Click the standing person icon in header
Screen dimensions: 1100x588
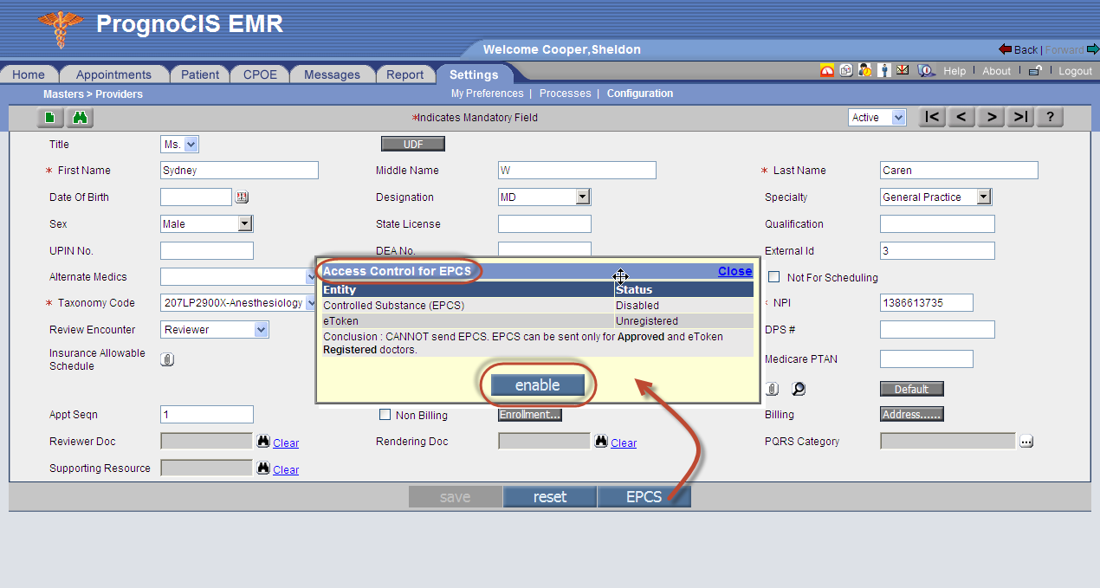(883, 71)
